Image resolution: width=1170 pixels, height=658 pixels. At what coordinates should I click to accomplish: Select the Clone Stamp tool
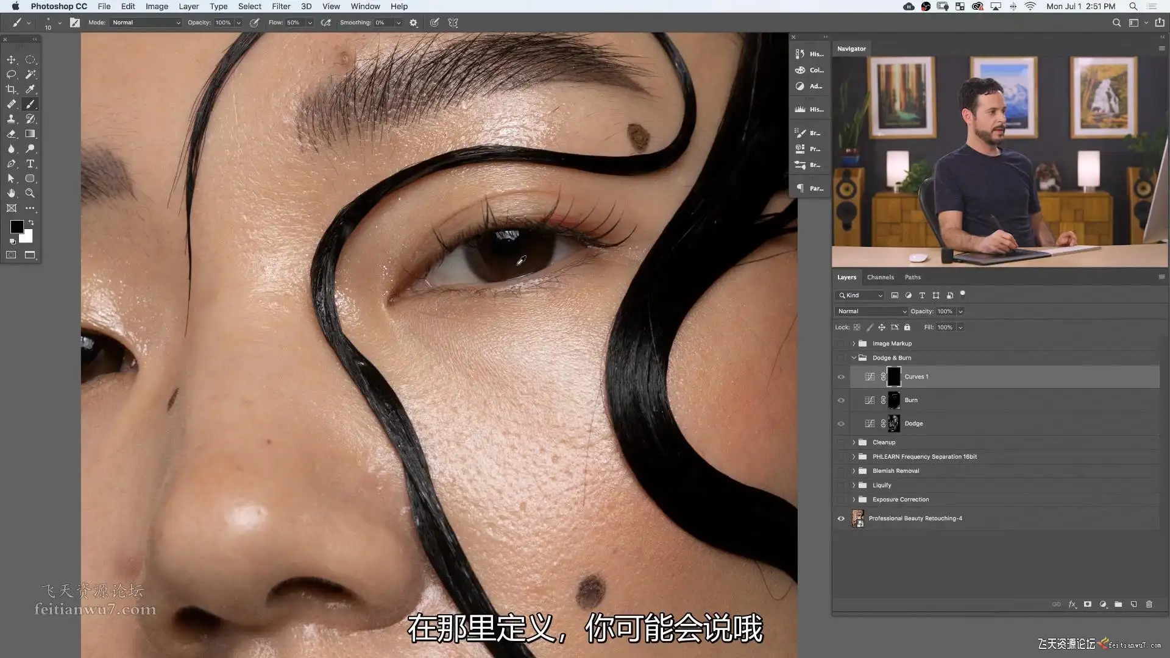11,119
